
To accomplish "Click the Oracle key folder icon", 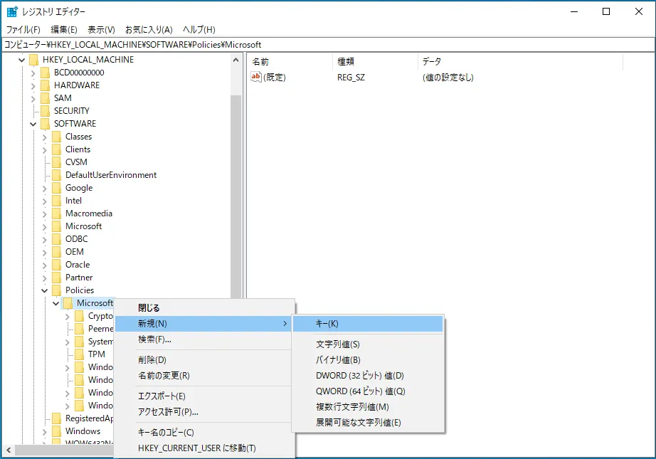I will point(56,265).
